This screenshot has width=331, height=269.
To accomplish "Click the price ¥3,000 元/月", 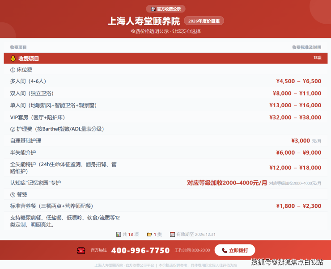I will point(306,141).
